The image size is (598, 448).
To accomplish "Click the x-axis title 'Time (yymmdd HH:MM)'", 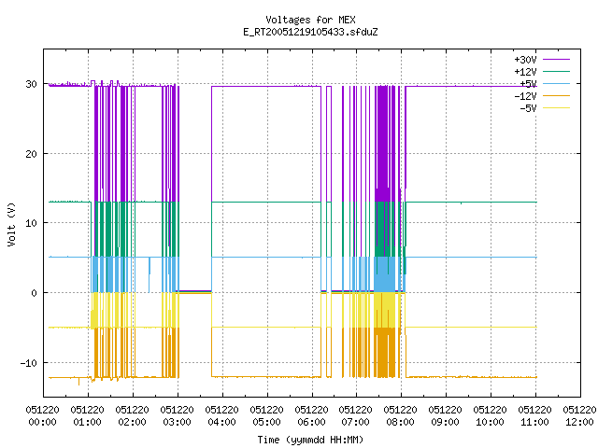I will click(x=310, y=440).
